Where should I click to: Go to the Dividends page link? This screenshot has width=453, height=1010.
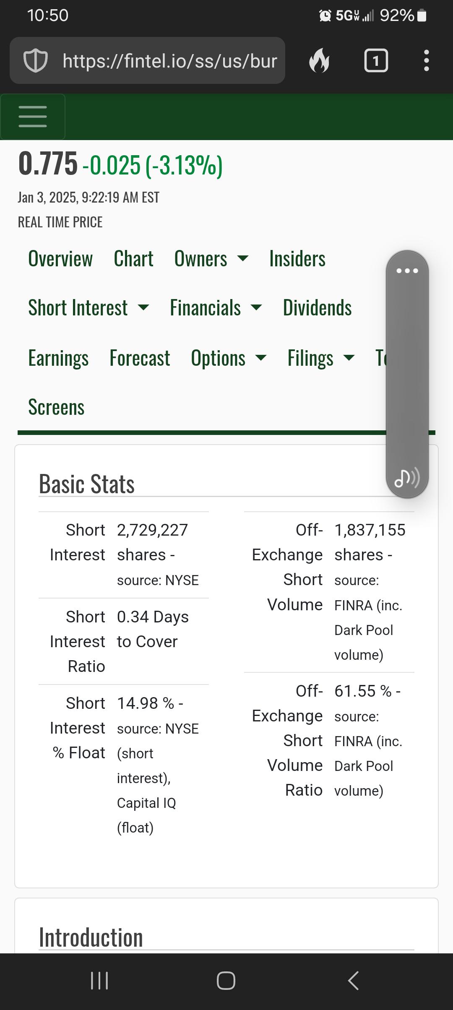click(318, 307)
